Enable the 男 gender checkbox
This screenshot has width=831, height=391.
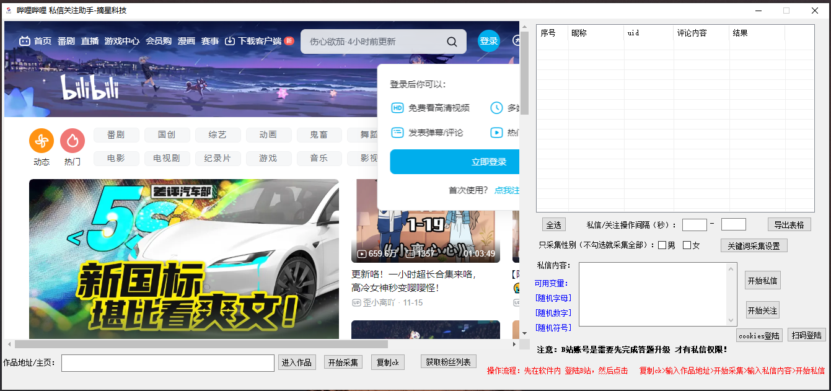(x=662, y=245)
